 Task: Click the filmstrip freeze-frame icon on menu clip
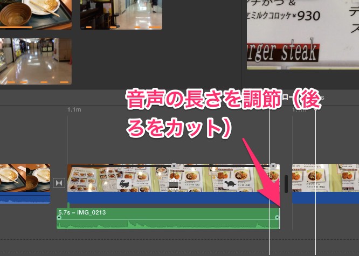174,184
